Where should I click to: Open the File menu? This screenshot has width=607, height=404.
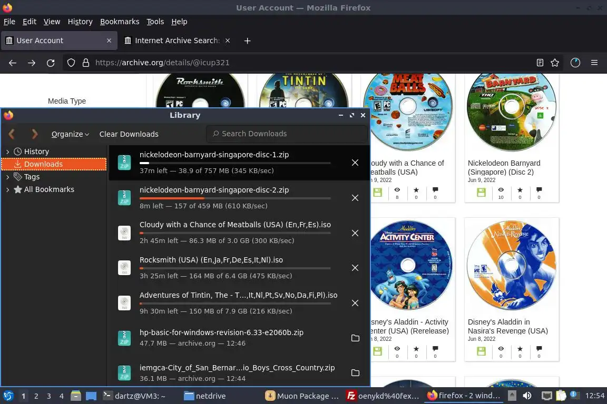click(x=9, y=22)
